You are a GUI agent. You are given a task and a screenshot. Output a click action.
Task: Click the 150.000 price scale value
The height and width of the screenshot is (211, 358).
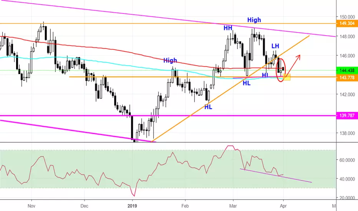coord(347,17)
